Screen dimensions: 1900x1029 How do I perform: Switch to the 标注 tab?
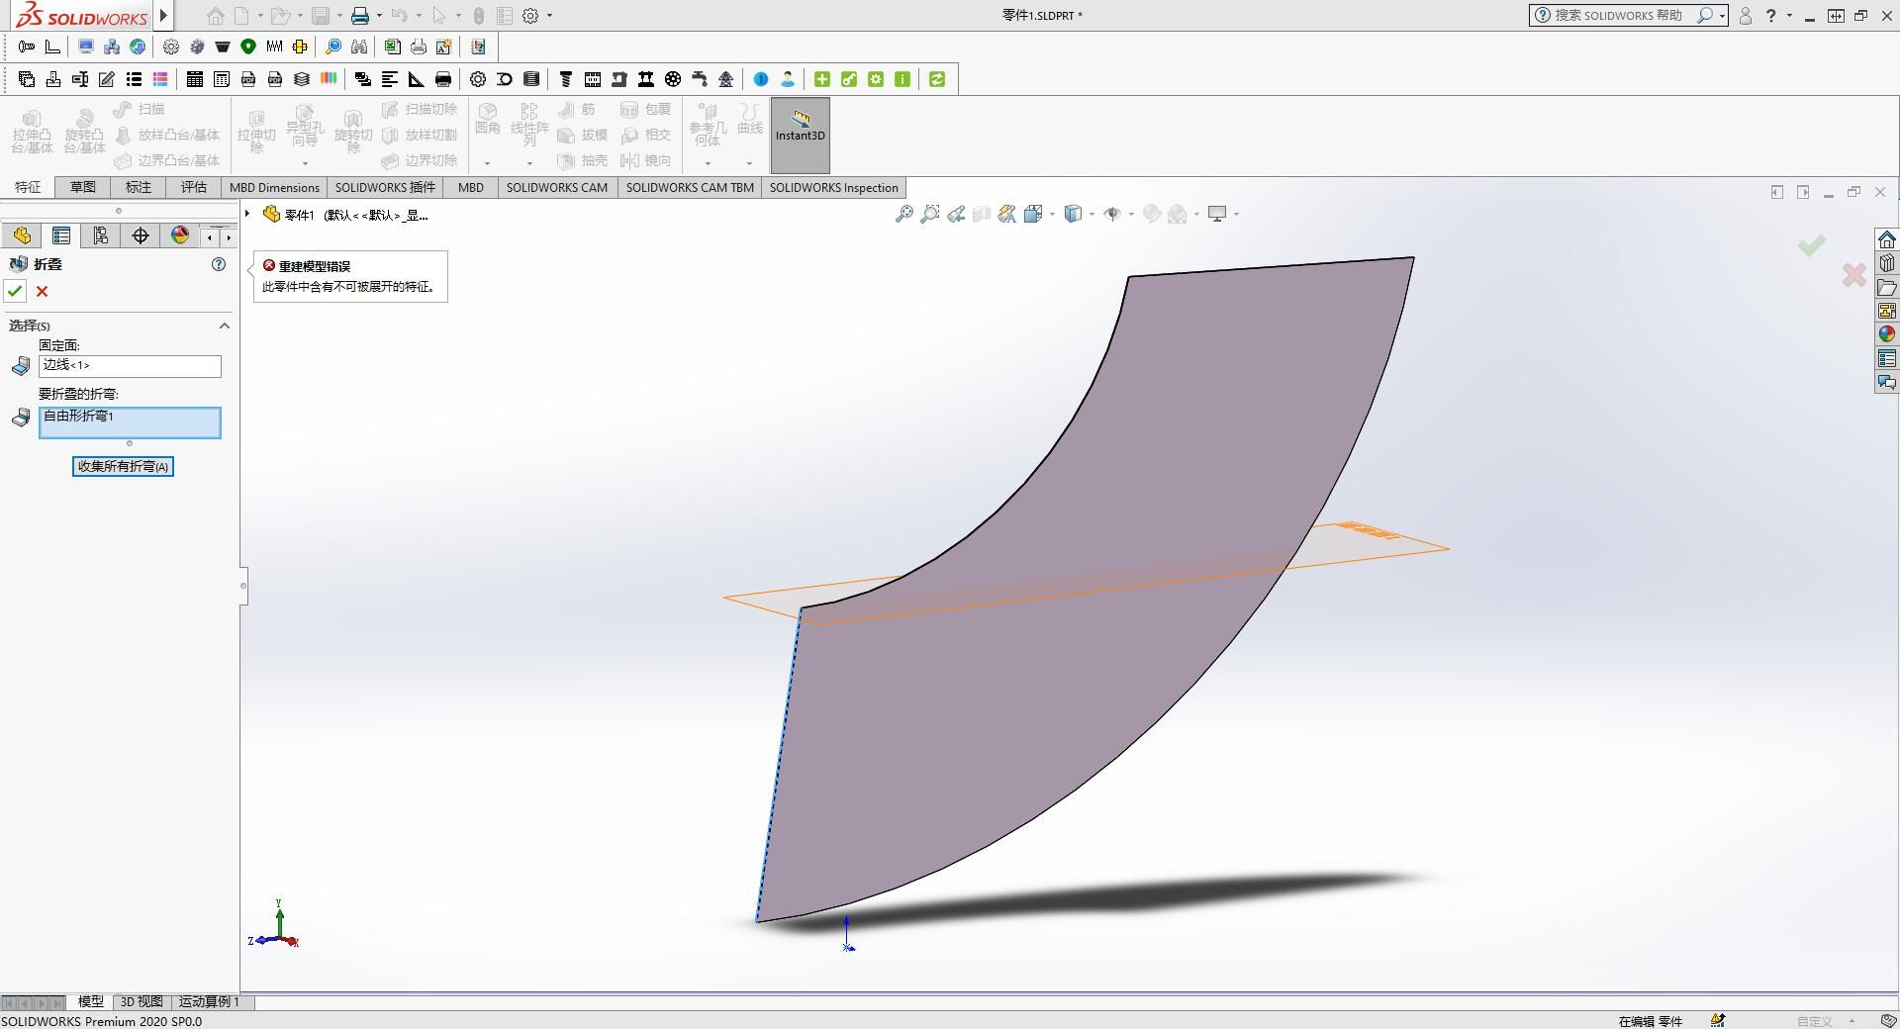pyautogui.click(x=139, y=187)
